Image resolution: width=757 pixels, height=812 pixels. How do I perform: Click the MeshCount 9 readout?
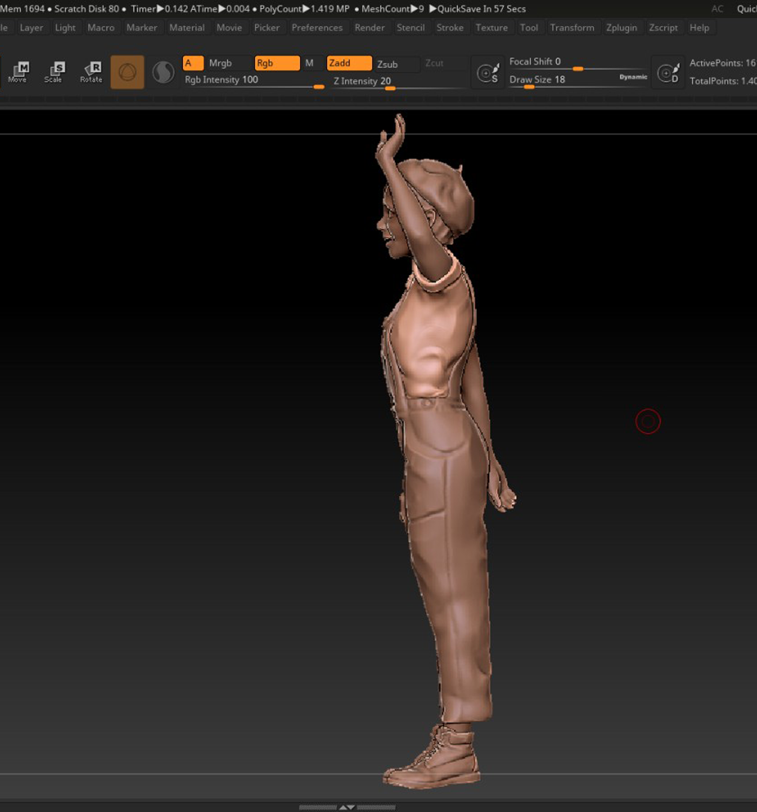393,9
